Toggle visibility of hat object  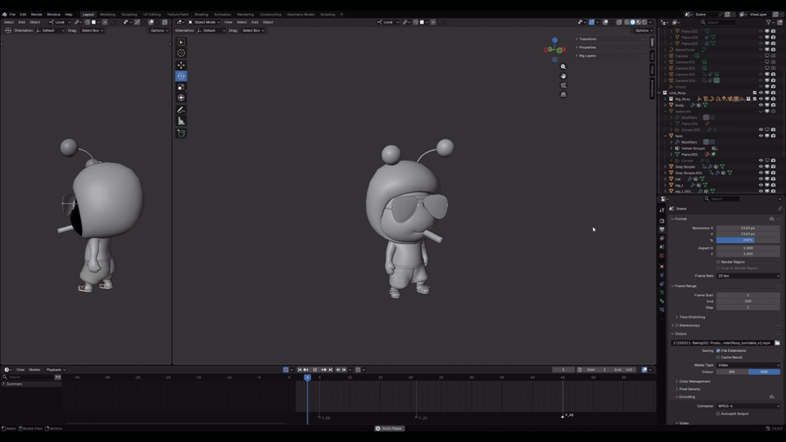(x=761, y=179)
